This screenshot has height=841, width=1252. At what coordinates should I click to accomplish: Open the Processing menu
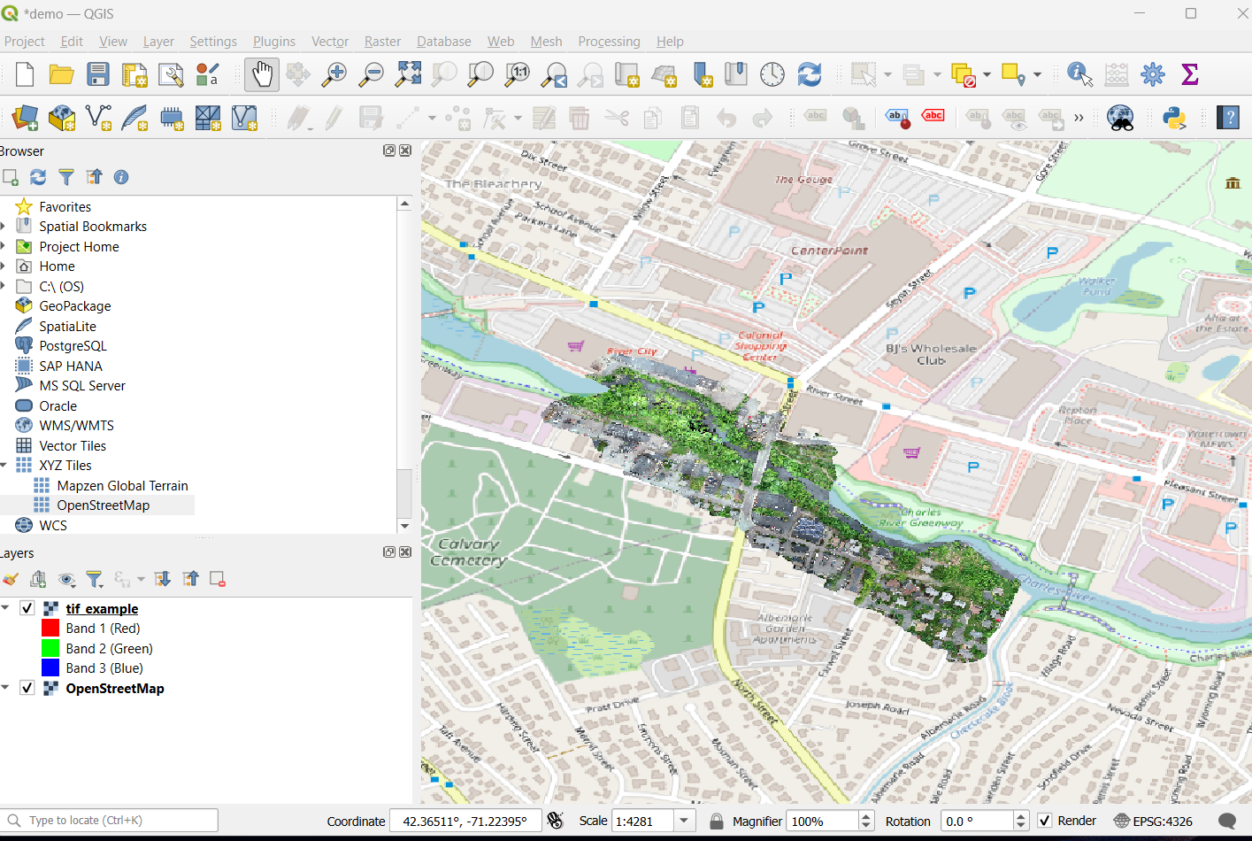[x=609, y=42]
